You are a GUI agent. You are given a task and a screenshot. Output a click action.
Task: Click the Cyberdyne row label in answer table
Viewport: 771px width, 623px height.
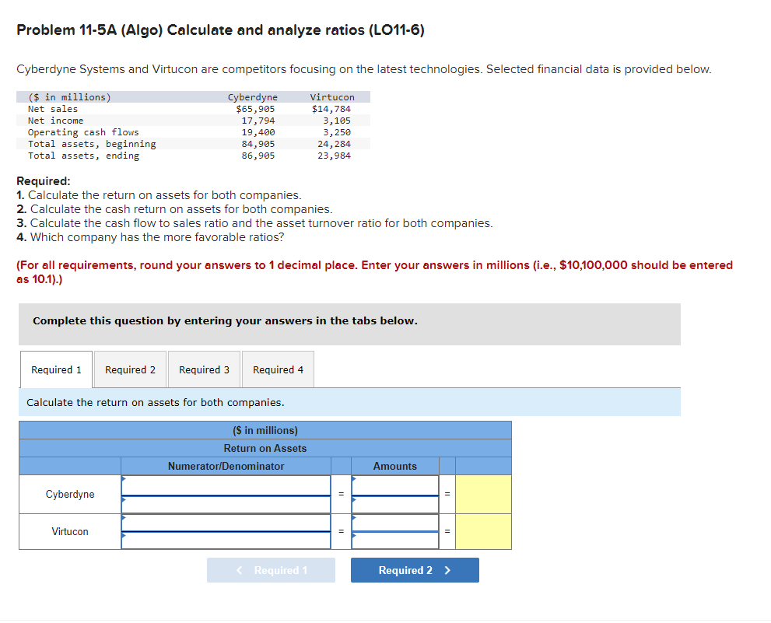(70, 494)
